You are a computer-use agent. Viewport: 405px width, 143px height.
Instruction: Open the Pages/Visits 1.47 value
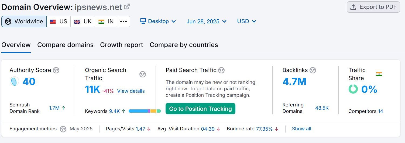140,129
